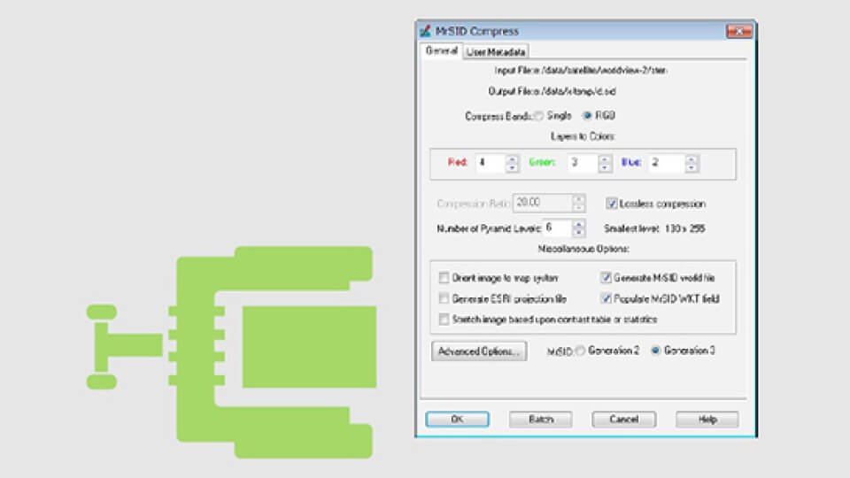Click the Batch button
The width and height of the screenshot is (850, 478).
540,420
